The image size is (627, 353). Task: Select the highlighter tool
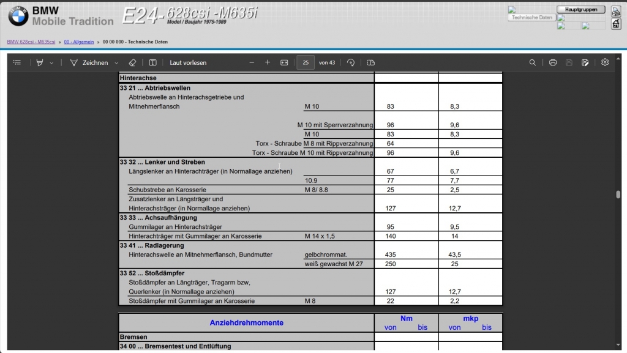tap(40, 62)
